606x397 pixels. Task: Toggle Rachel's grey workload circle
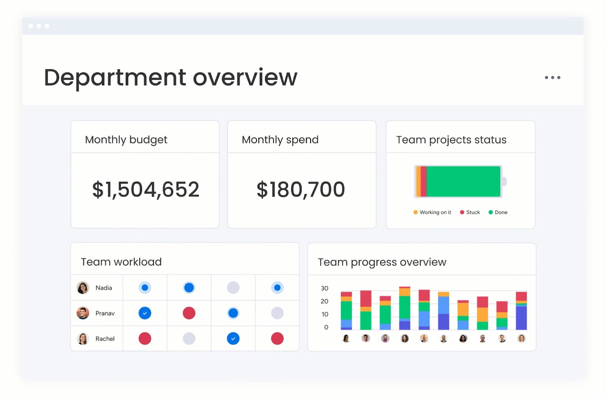point(189,339)
